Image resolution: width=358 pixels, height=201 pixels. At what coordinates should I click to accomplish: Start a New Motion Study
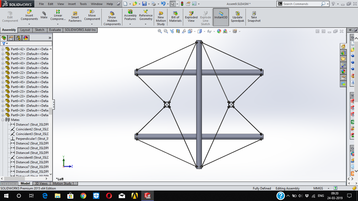click(161, 18)
